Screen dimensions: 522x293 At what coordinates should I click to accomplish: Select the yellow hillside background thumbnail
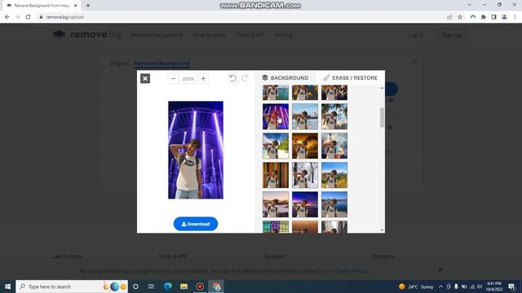[334, 175]
